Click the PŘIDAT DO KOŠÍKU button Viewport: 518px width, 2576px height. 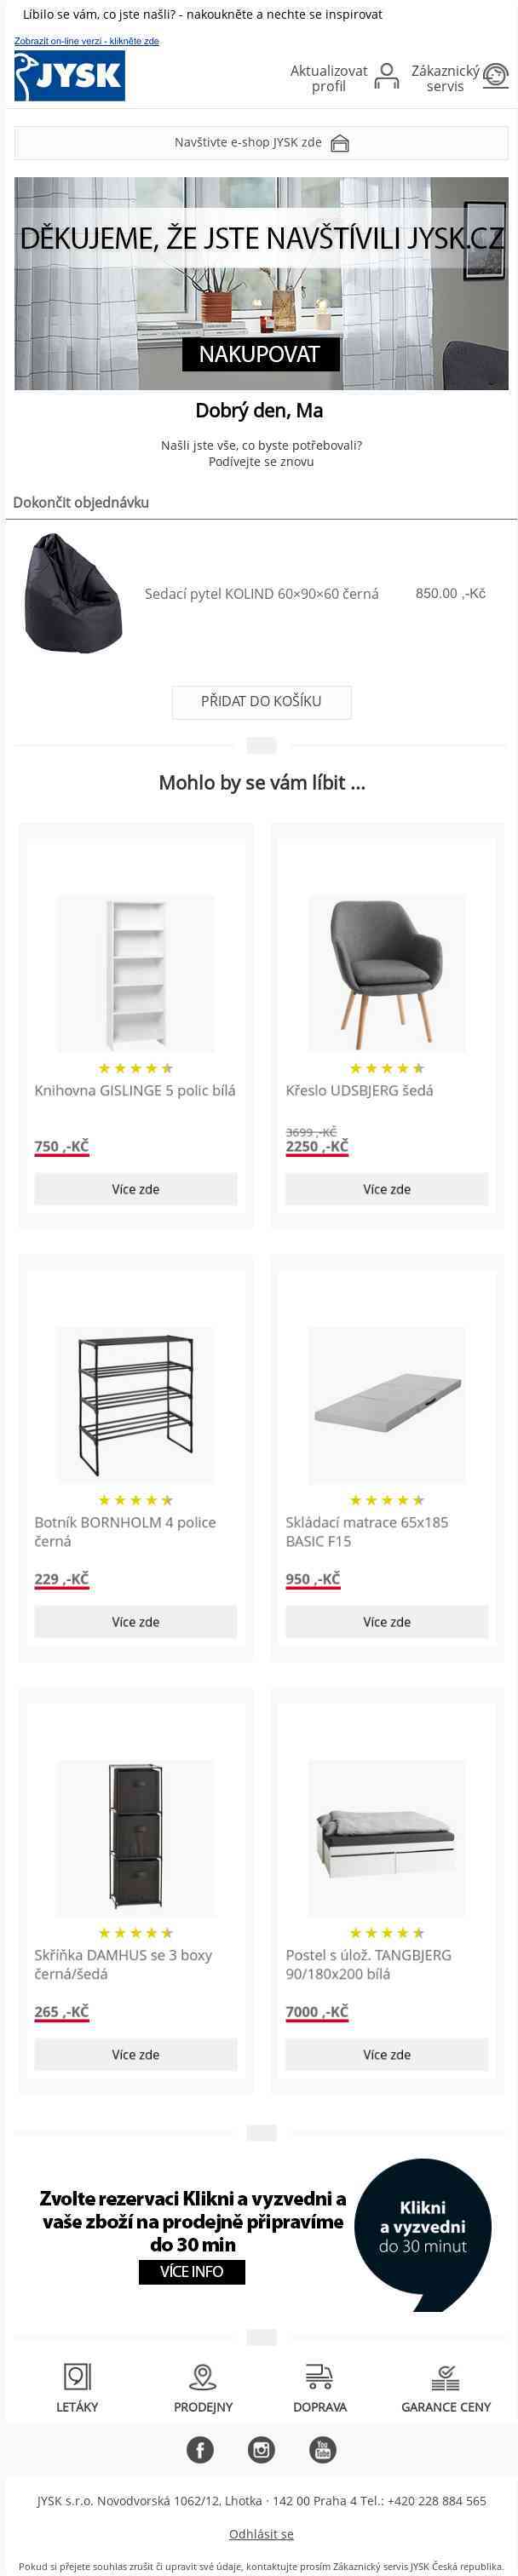point(261,701)
